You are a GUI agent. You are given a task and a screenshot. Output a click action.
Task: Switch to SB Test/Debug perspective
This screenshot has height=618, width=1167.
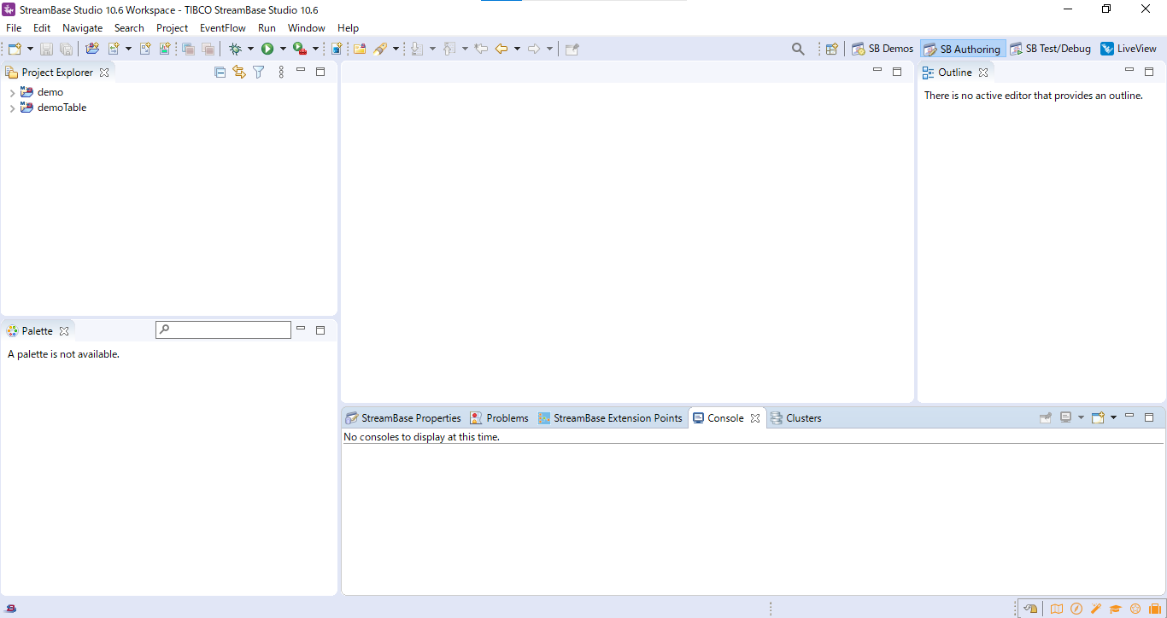[1050, 49]
